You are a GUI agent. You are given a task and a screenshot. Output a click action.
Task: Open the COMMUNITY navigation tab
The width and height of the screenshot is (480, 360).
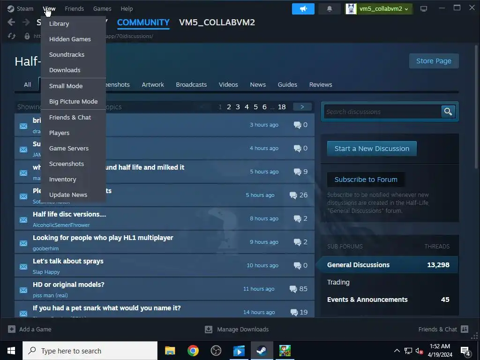[143, 22]
